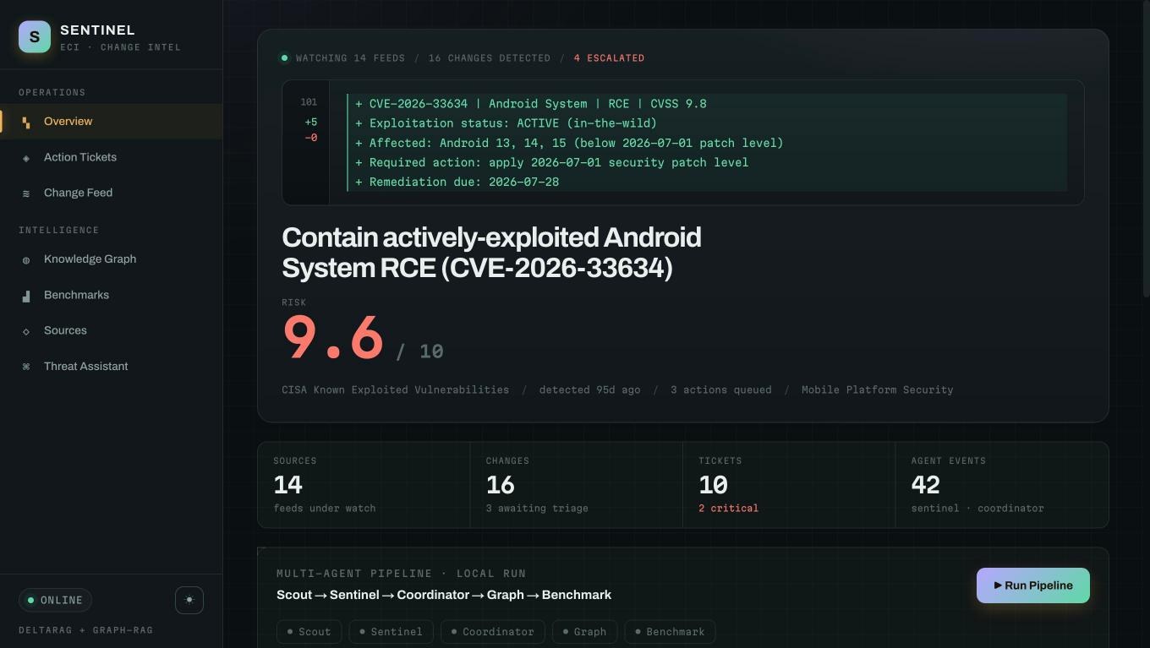Click the Coordinator agent chip
Viewport: 1150px width, 648px height.
(493, 632)
